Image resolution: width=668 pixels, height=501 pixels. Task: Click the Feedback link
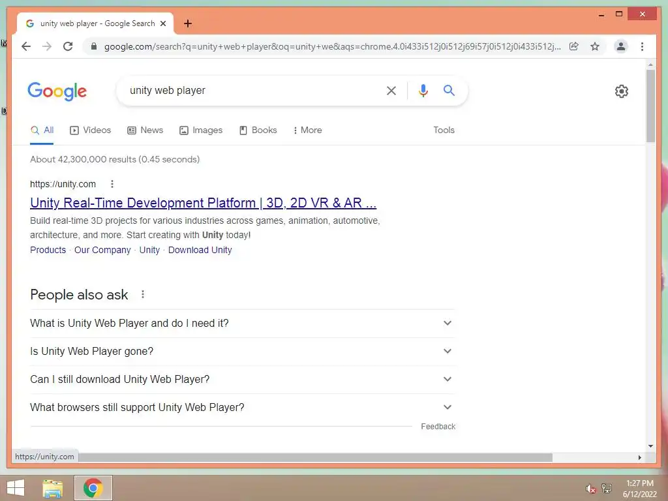pos(438,427)
